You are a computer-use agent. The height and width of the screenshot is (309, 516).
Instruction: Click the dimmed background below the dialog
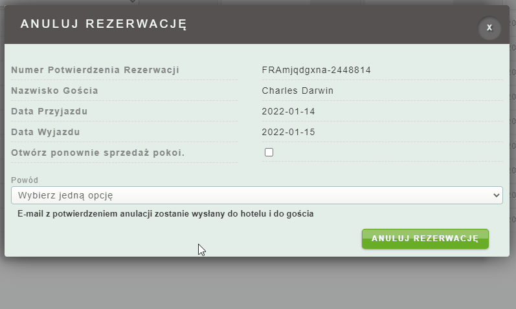tap(259, 284)
